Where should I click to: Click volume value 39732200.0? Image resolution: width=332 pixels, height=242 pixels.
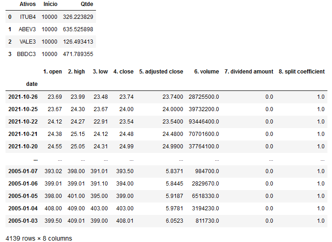204,109
